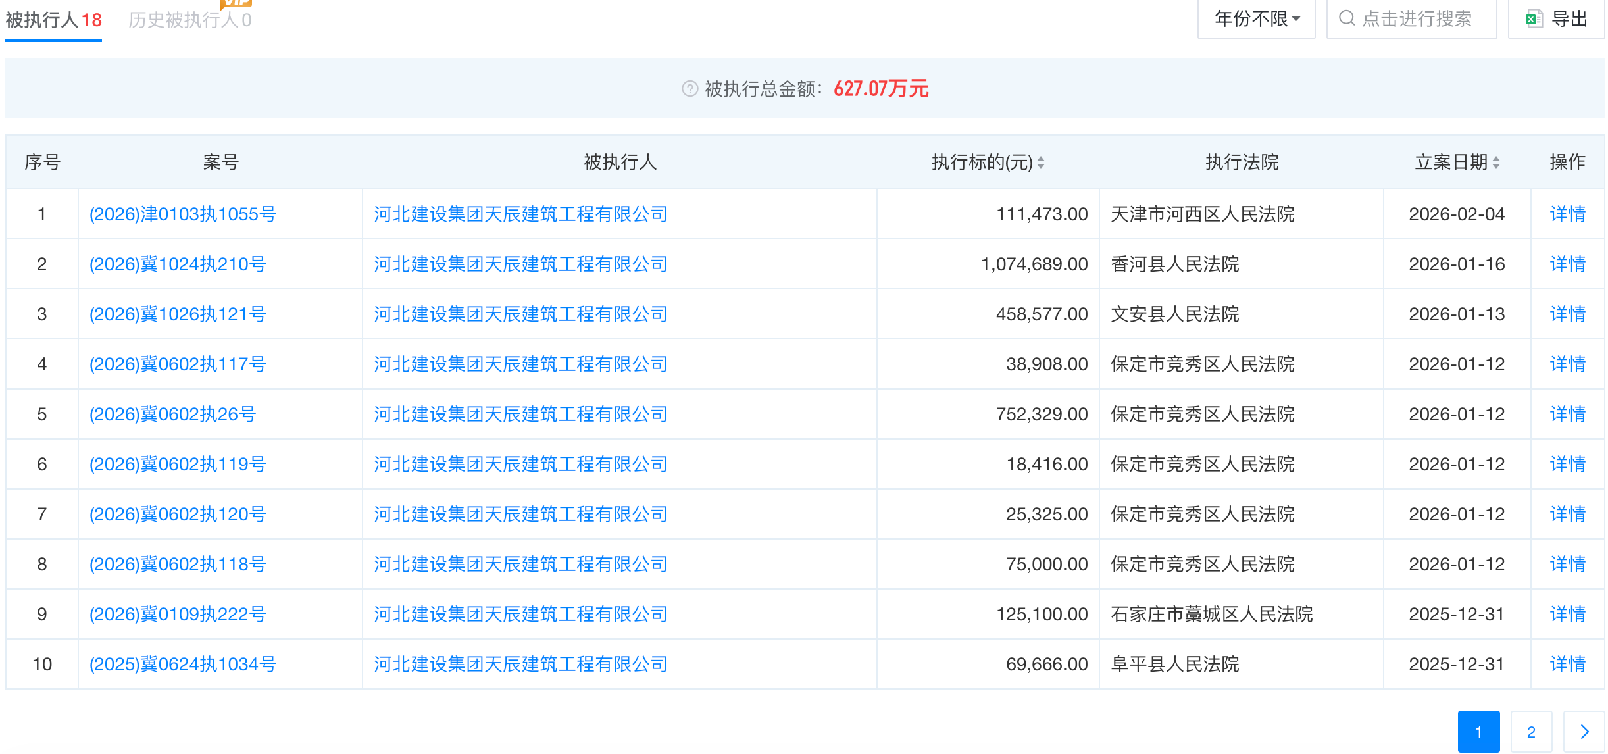Select the 被执行人 18 tab
Viewport: 1608px width, 754px height.
[x=53, y=20]
